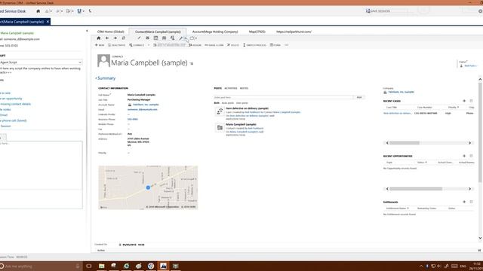Viewport: 483px width, 271px height.
Task: Click the form layout icon in toolbar
Action: click(155, 38)
